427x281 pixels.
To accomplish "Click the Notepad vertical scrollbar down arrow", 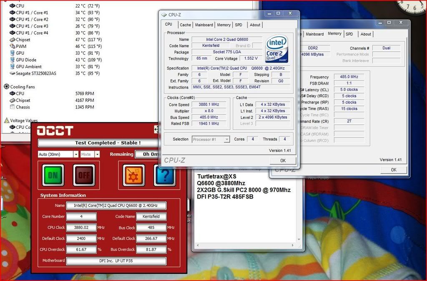I will [x=299, y=239].
